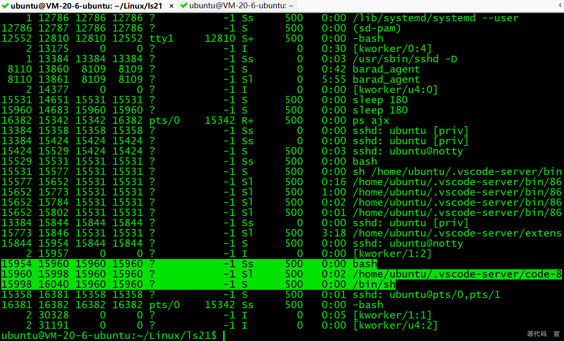This screenshot has height=341, width=564.
Task: Click 'sleep 180' row with PID 14651
Action: (205, 100)
